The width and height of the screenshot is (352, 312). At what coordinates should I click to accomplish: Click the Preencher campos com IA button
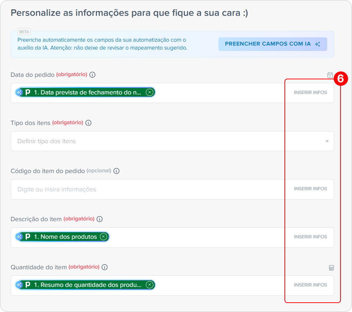(273, 44)
